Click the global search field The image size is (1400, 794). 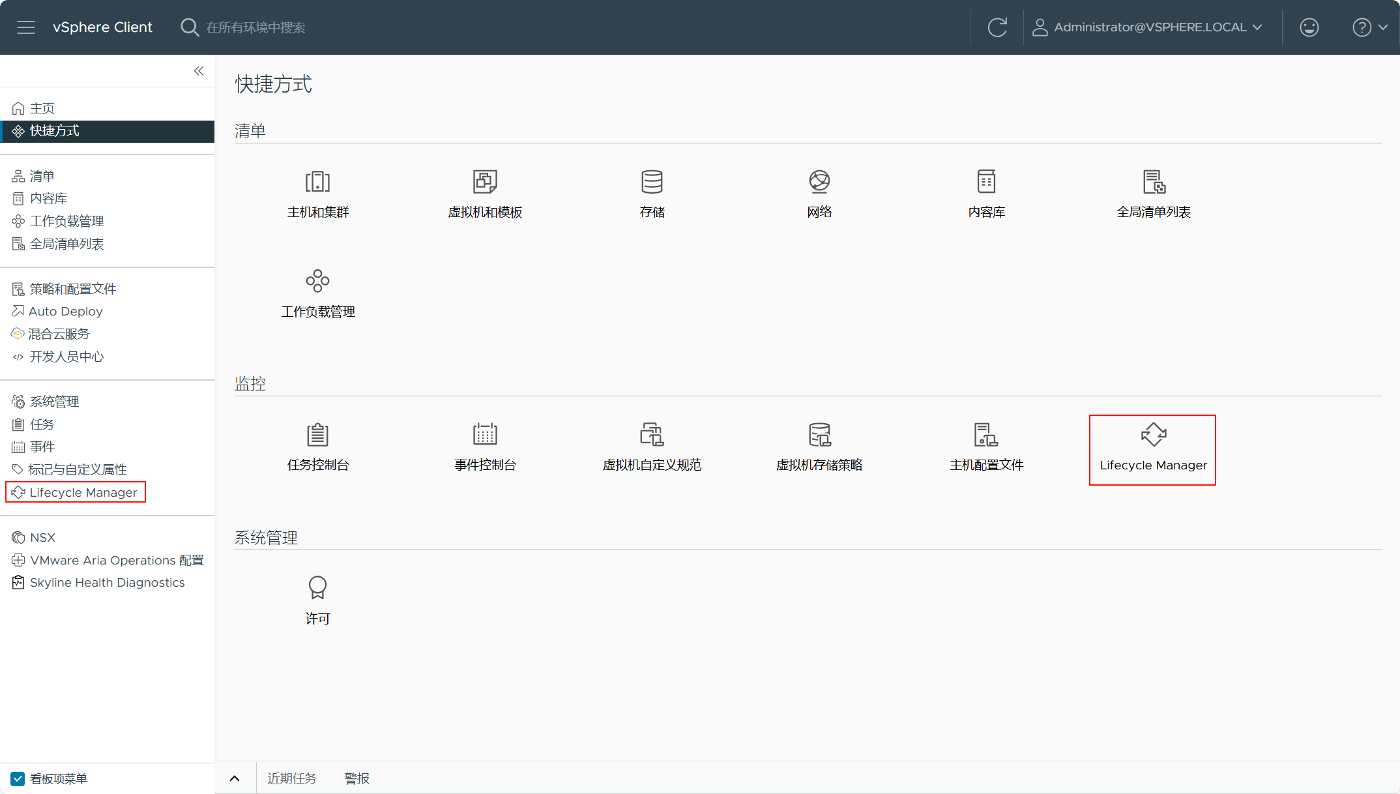tap(255, 27)
